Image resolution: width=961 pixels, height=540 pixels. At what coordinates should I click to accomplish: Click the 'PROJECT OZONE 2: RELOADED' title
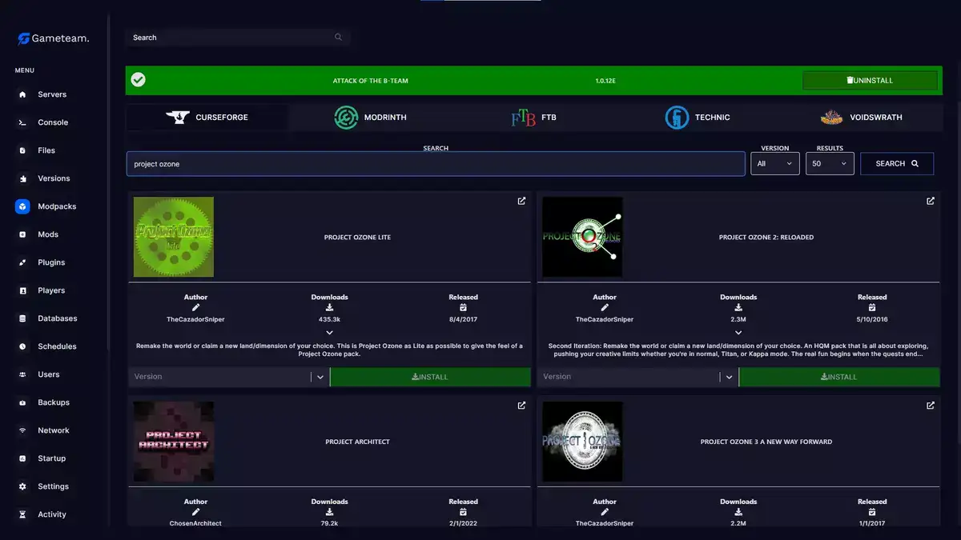coord(766,238)
